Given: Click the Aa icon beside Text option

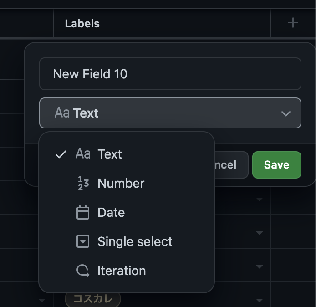Looking at the screenshot, I should (83, 154).
